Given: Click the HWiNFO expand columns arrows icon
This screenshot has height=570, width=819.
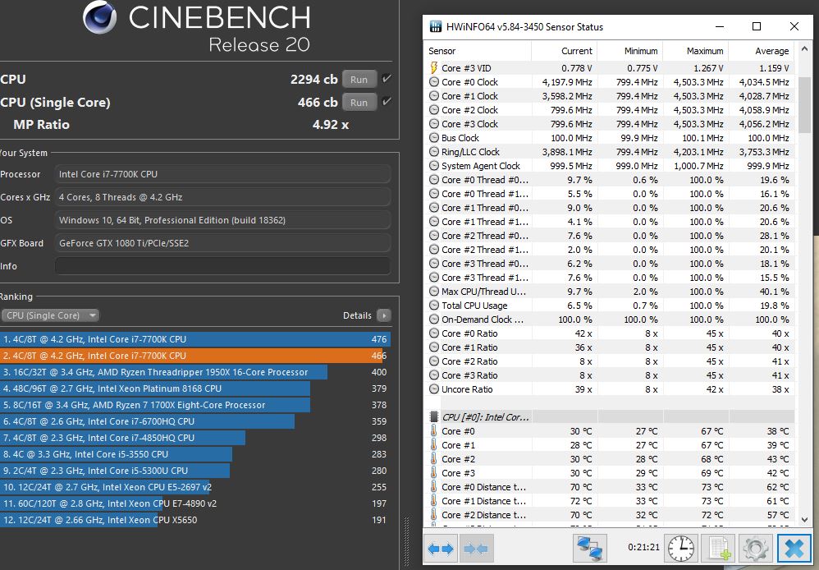Looking at the screenshot, I should pyautogui.click(x=441, y=549).
